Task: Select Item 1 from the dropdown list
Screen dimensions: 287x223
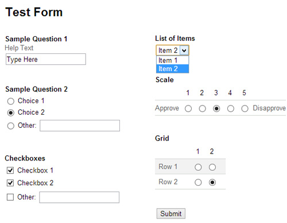Action: point(172,60)
